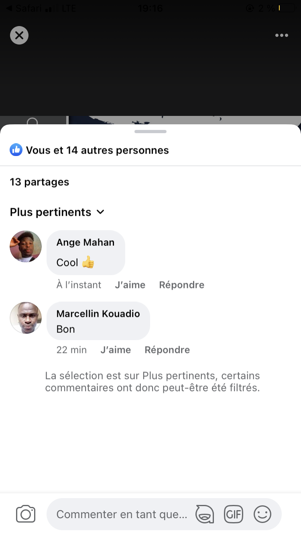Image resolution: width=301 pixels, height=535 pixels.
Task: Like Marcellin Kouadio's comment with J'aime
Action: tap(116, 350)
